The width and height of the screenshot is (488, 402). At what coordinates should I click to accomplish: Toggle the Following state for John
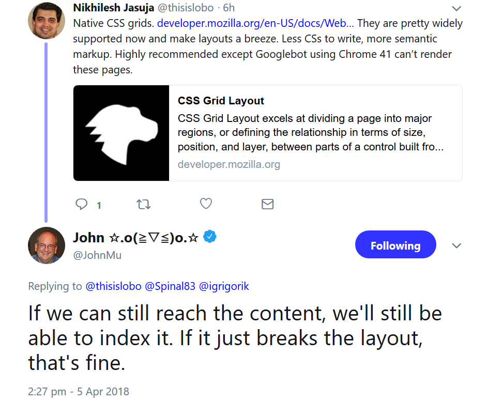(x=395, y=244)
